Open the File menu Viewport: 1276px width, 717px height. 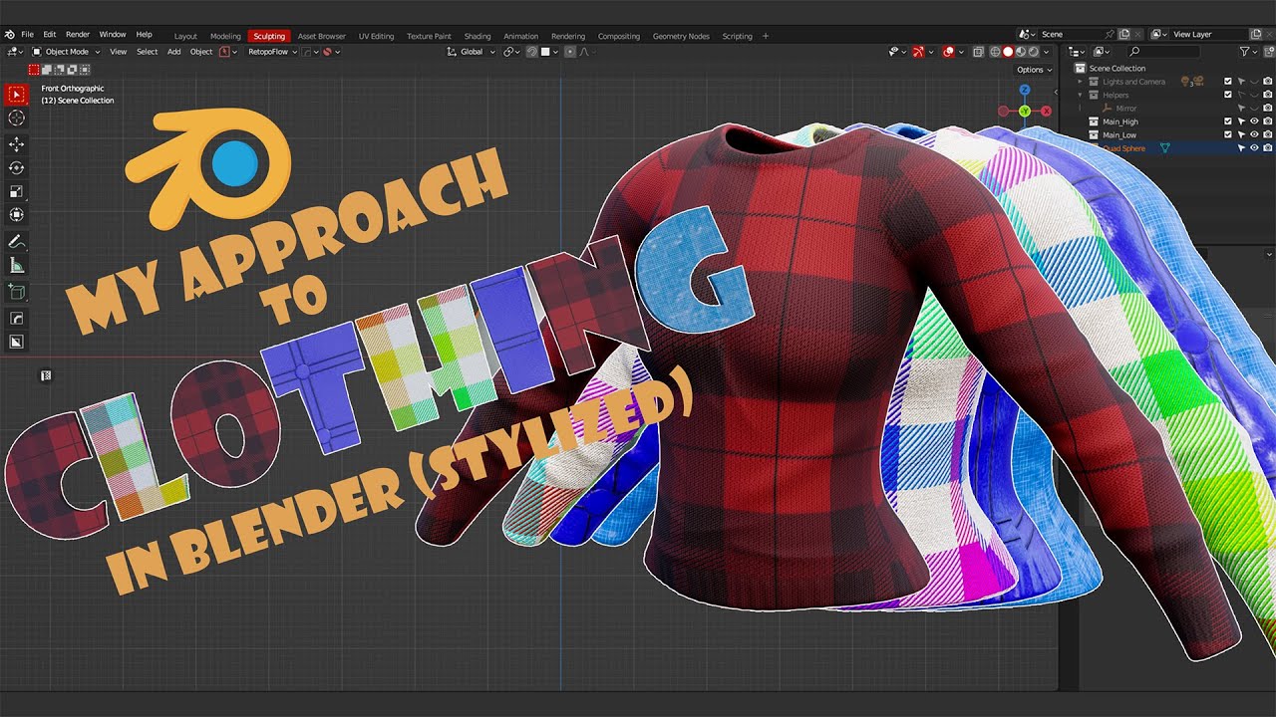click(x=27, y=35)
